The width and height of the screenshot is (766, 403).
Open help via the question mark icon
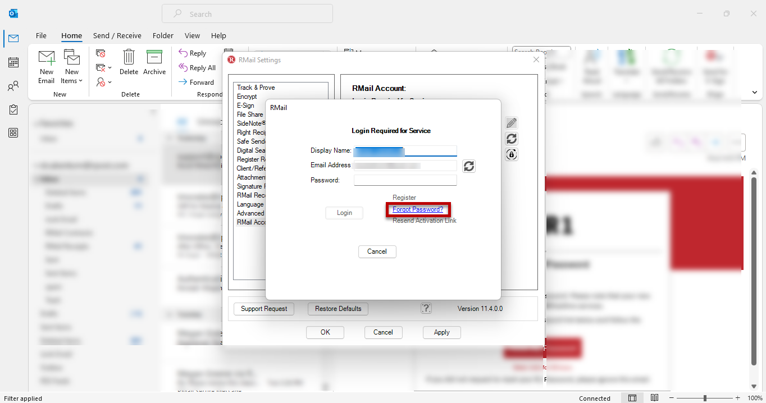[426, 308]
